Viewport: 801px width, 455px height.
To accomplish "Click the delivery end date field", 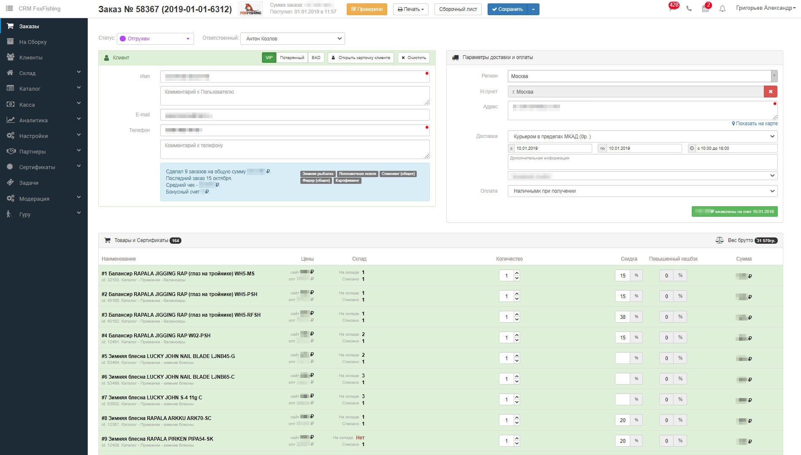I will point(644,148).
